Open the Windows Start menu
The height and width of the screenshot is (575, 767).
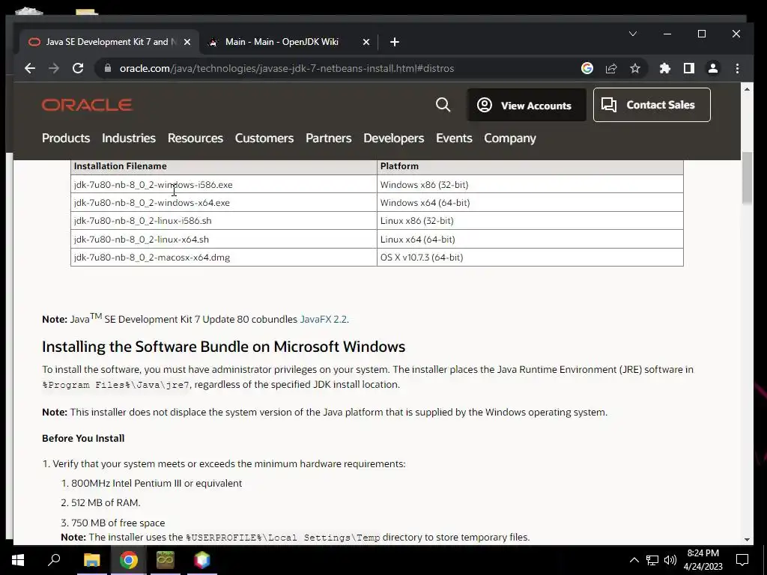(18, 560)
